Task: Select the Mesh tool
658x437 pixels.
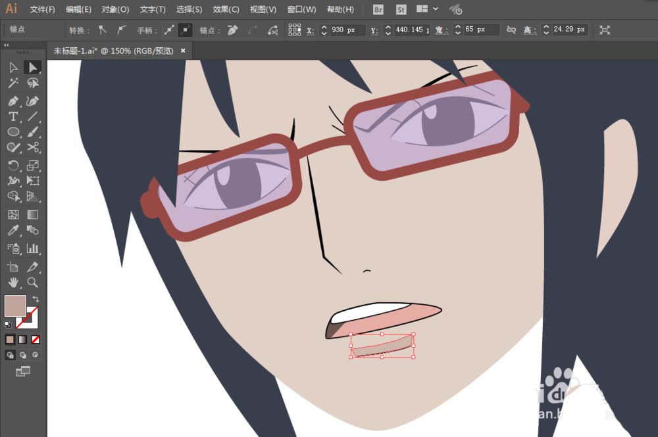Action: (13, 214)
